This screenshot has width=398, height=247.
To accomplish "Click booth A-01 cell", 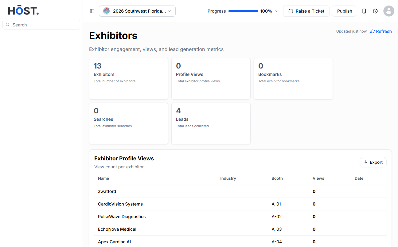I will [276, 204].
